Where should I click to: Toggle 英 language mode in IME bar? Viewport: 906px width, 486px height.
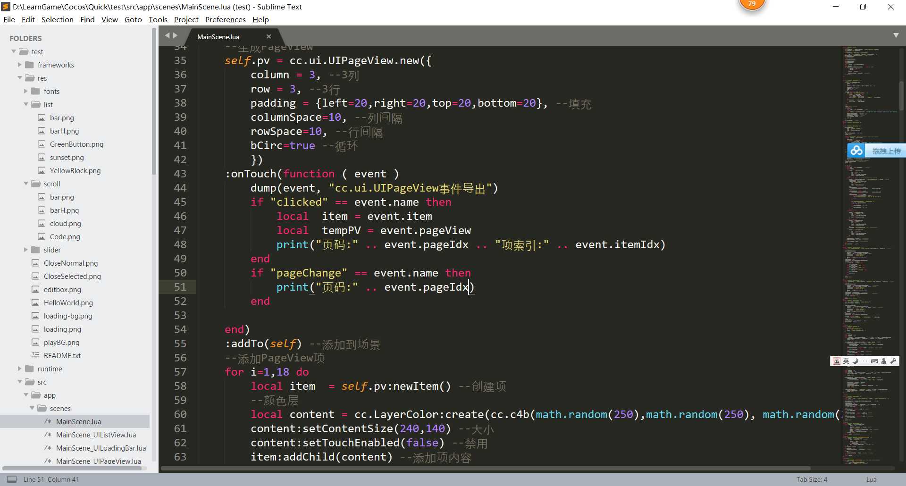point(846,361)
